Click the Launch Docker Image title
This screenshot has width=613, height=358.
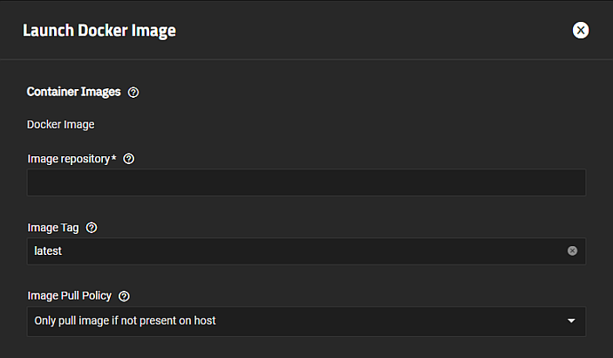pyautogui.click(x=99, y=31)
